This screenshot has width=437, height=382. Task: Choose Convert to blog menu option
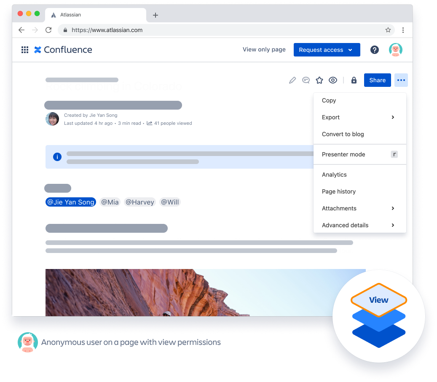pos(343,134)
